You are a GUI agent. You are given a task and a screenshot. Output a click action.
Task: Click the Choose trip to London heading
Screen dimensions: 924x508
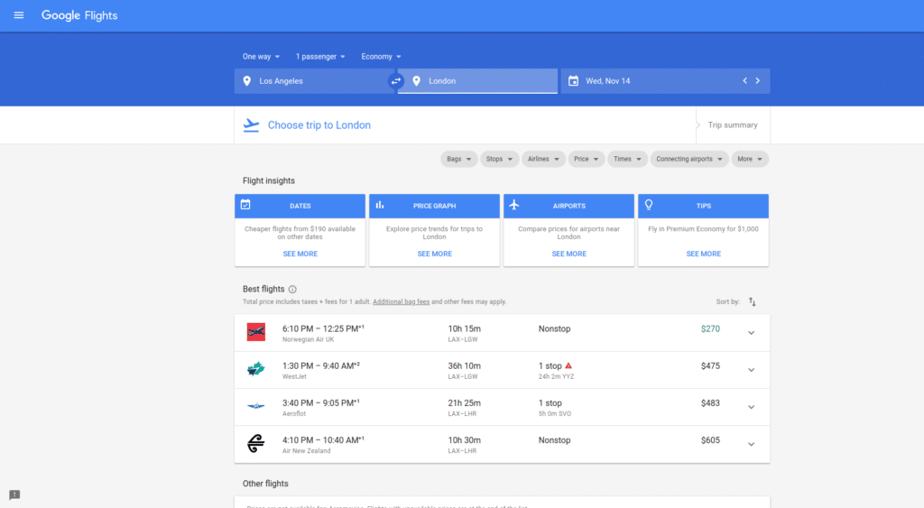[x=319, y=125]
